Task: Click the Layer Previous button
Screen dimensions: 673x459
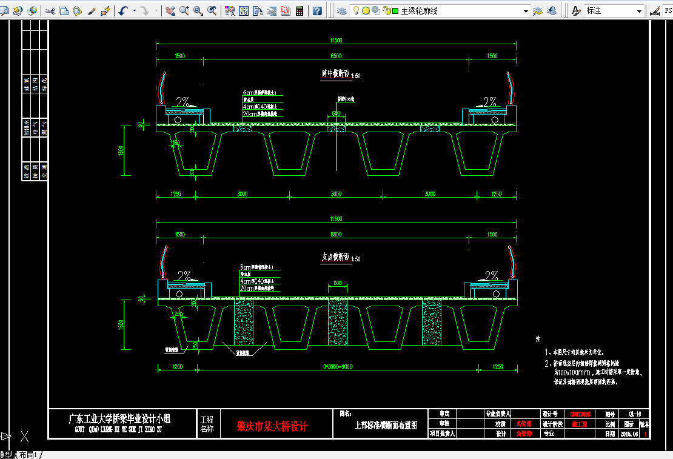Action: (552, 11)
